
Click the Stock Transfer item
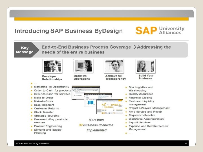[44, 112]
